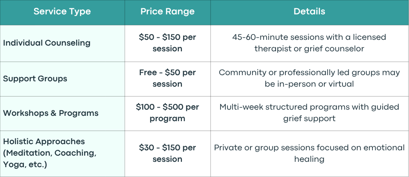Select the Individual Counseling row label

click(47, 43)
